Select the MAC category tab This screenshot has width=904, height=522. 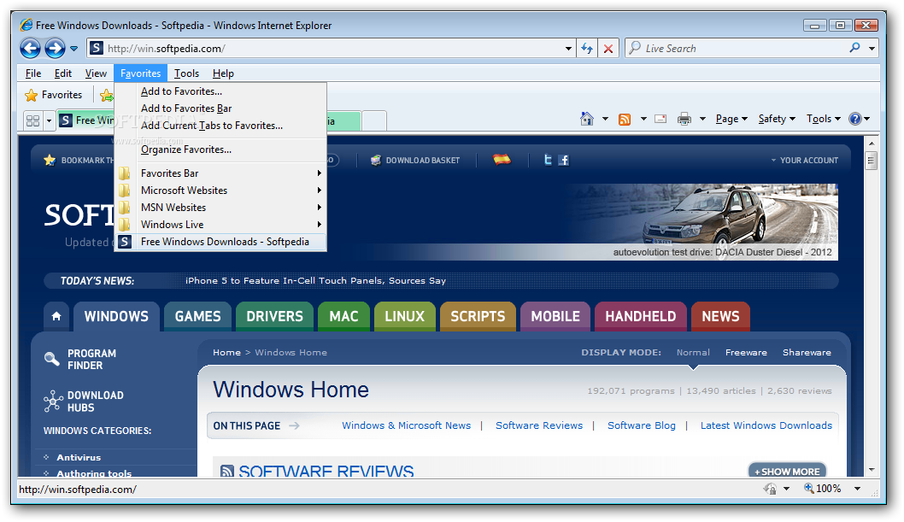pyautogui.click(x=343, y=316)
